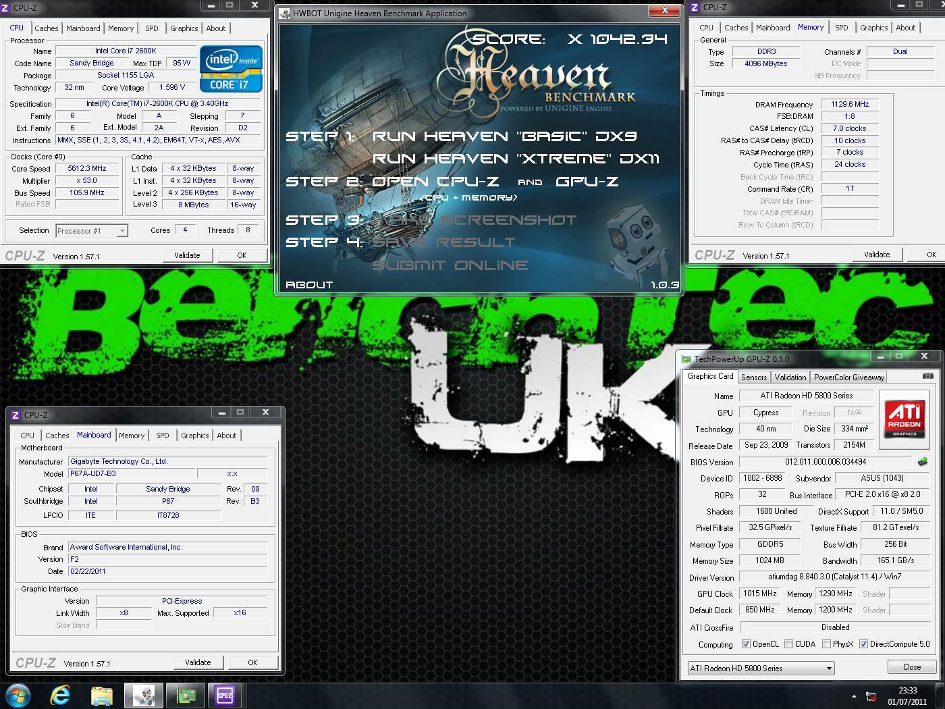Image resolution: width=945 pixels, height=709 pixels.
Task: Minimize the GPU-Z window
Action: (x=880, y=357)
